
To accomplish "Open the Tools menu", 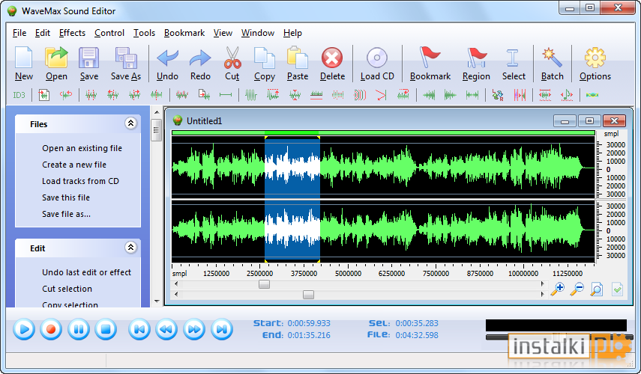I will coord(144,33).
